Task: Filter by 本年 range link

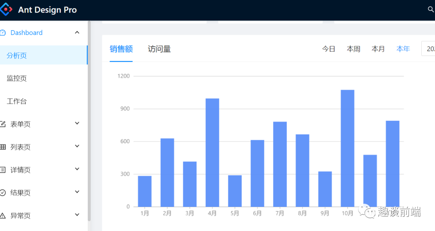Action: click(x=403, y=49)
